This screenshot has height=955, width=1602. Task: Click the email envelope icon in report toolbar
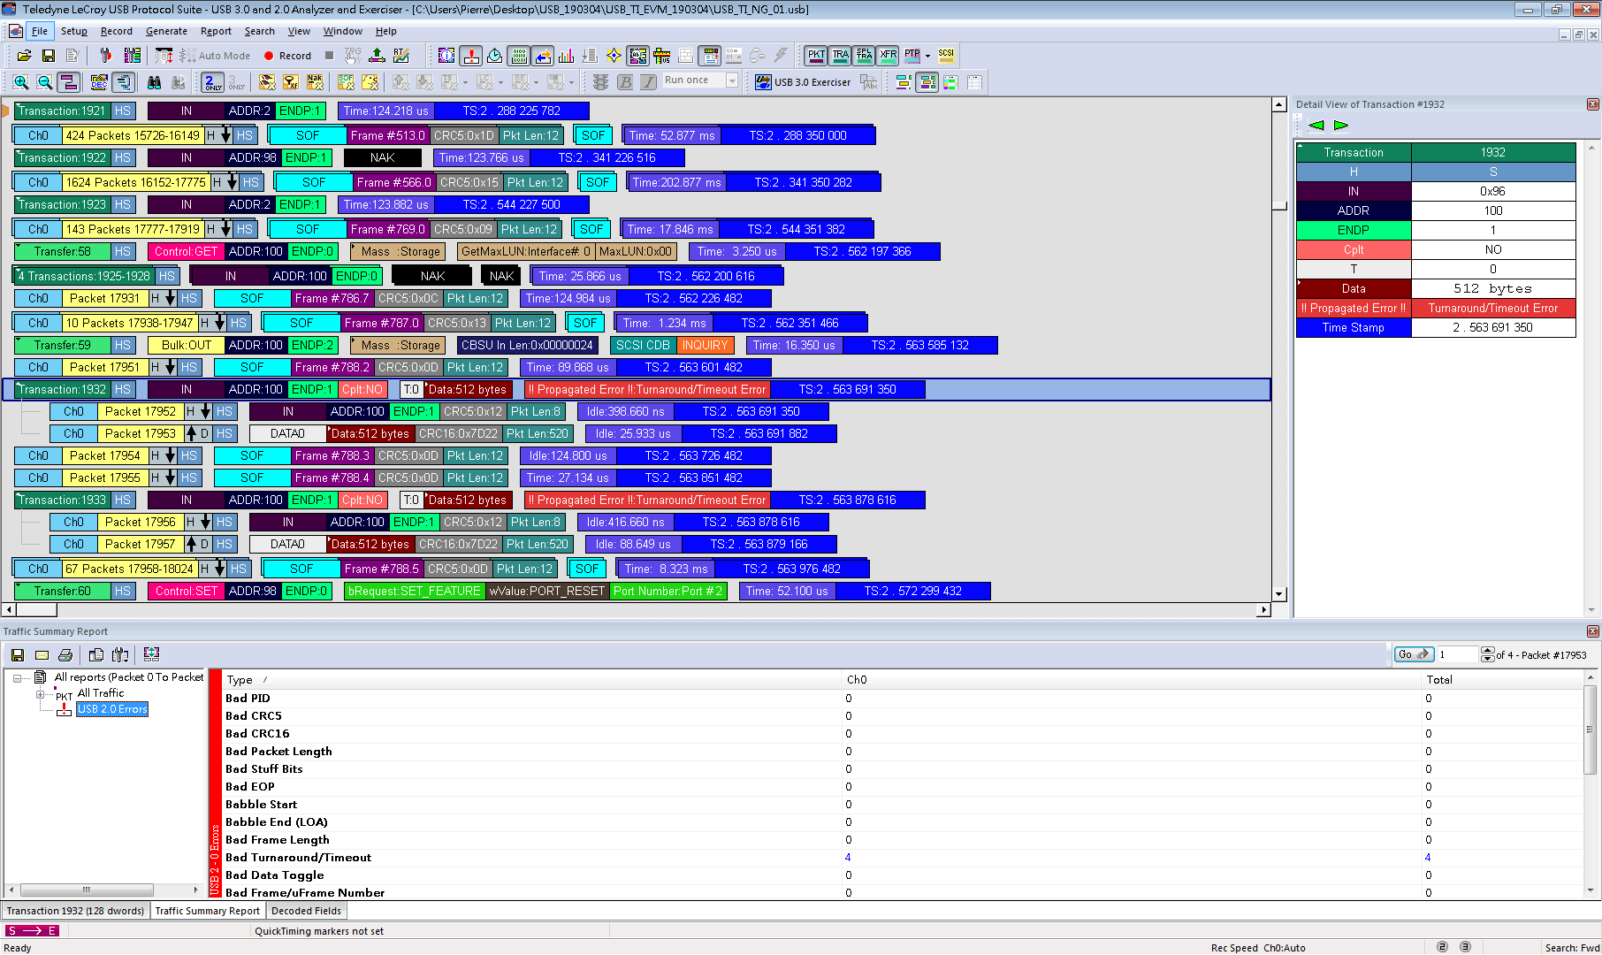(x=42, y=654)
